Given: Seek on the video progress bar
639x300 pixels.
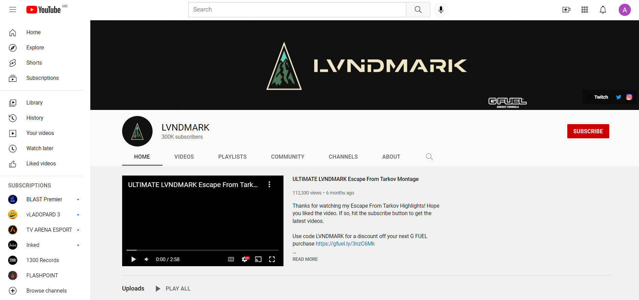Looking at the screenshot, I should (203, 250).
